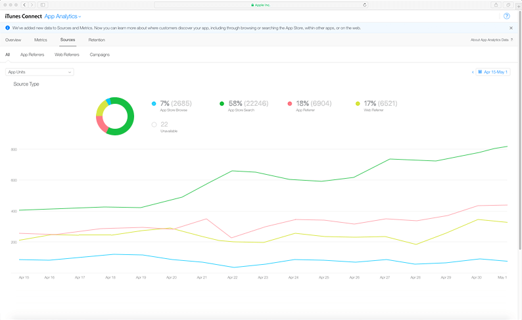This screenshot has width=522, height=320.
Task: Click the Safari share icon
Action: point(496,5)
